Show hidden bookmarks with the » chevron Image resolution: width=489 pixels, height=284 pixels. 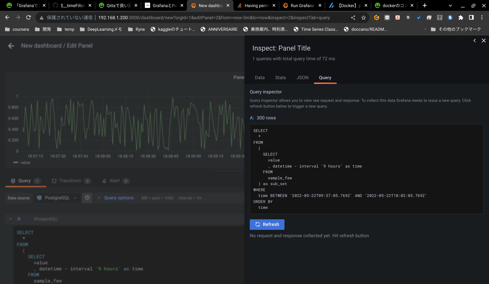[x=425, y=29]
